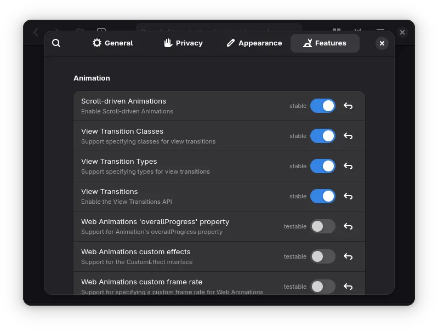The height and width of the screenshot is (332, 438).
Task: Toggle View Transition Types off
Action: (x=322, y=166)
